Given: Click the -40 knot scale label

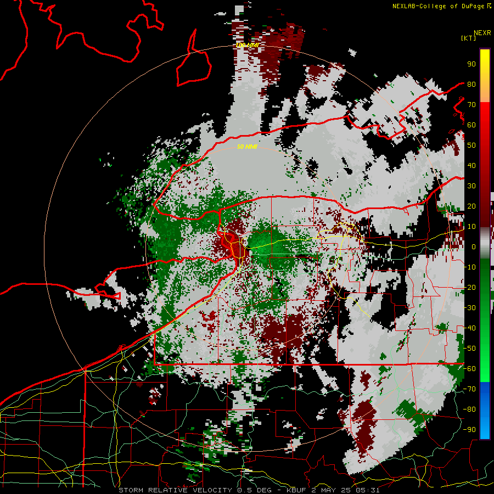Looking at the screenshot, I should [470, 328].
